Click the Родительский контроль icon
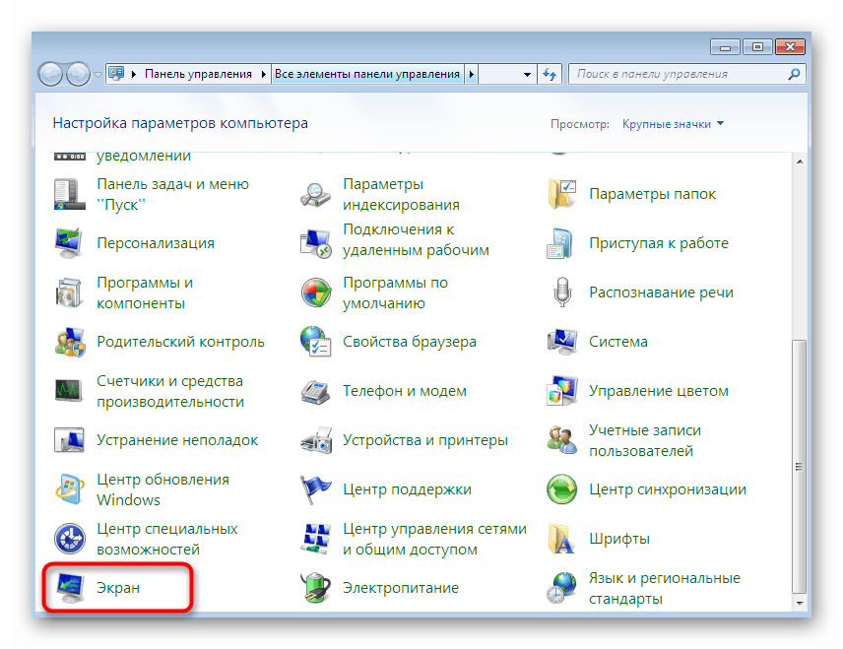The height and width of the screenshot is (649, 843). 69,342
